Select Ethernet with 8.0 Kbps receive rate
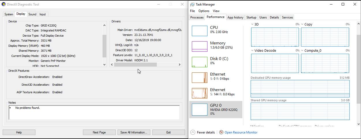The height and width of the screenshot is (139, 361). click(x=216, y=93)
